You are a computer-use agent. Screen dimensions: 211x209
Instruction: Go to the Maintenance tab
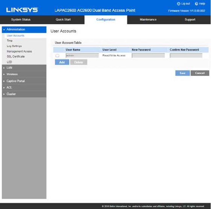pyautogui.click(x=148, y=20)
